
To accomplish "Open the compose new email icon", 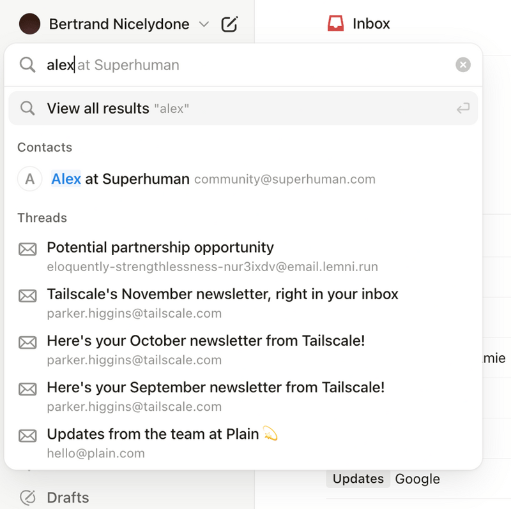I will [230, 24].
